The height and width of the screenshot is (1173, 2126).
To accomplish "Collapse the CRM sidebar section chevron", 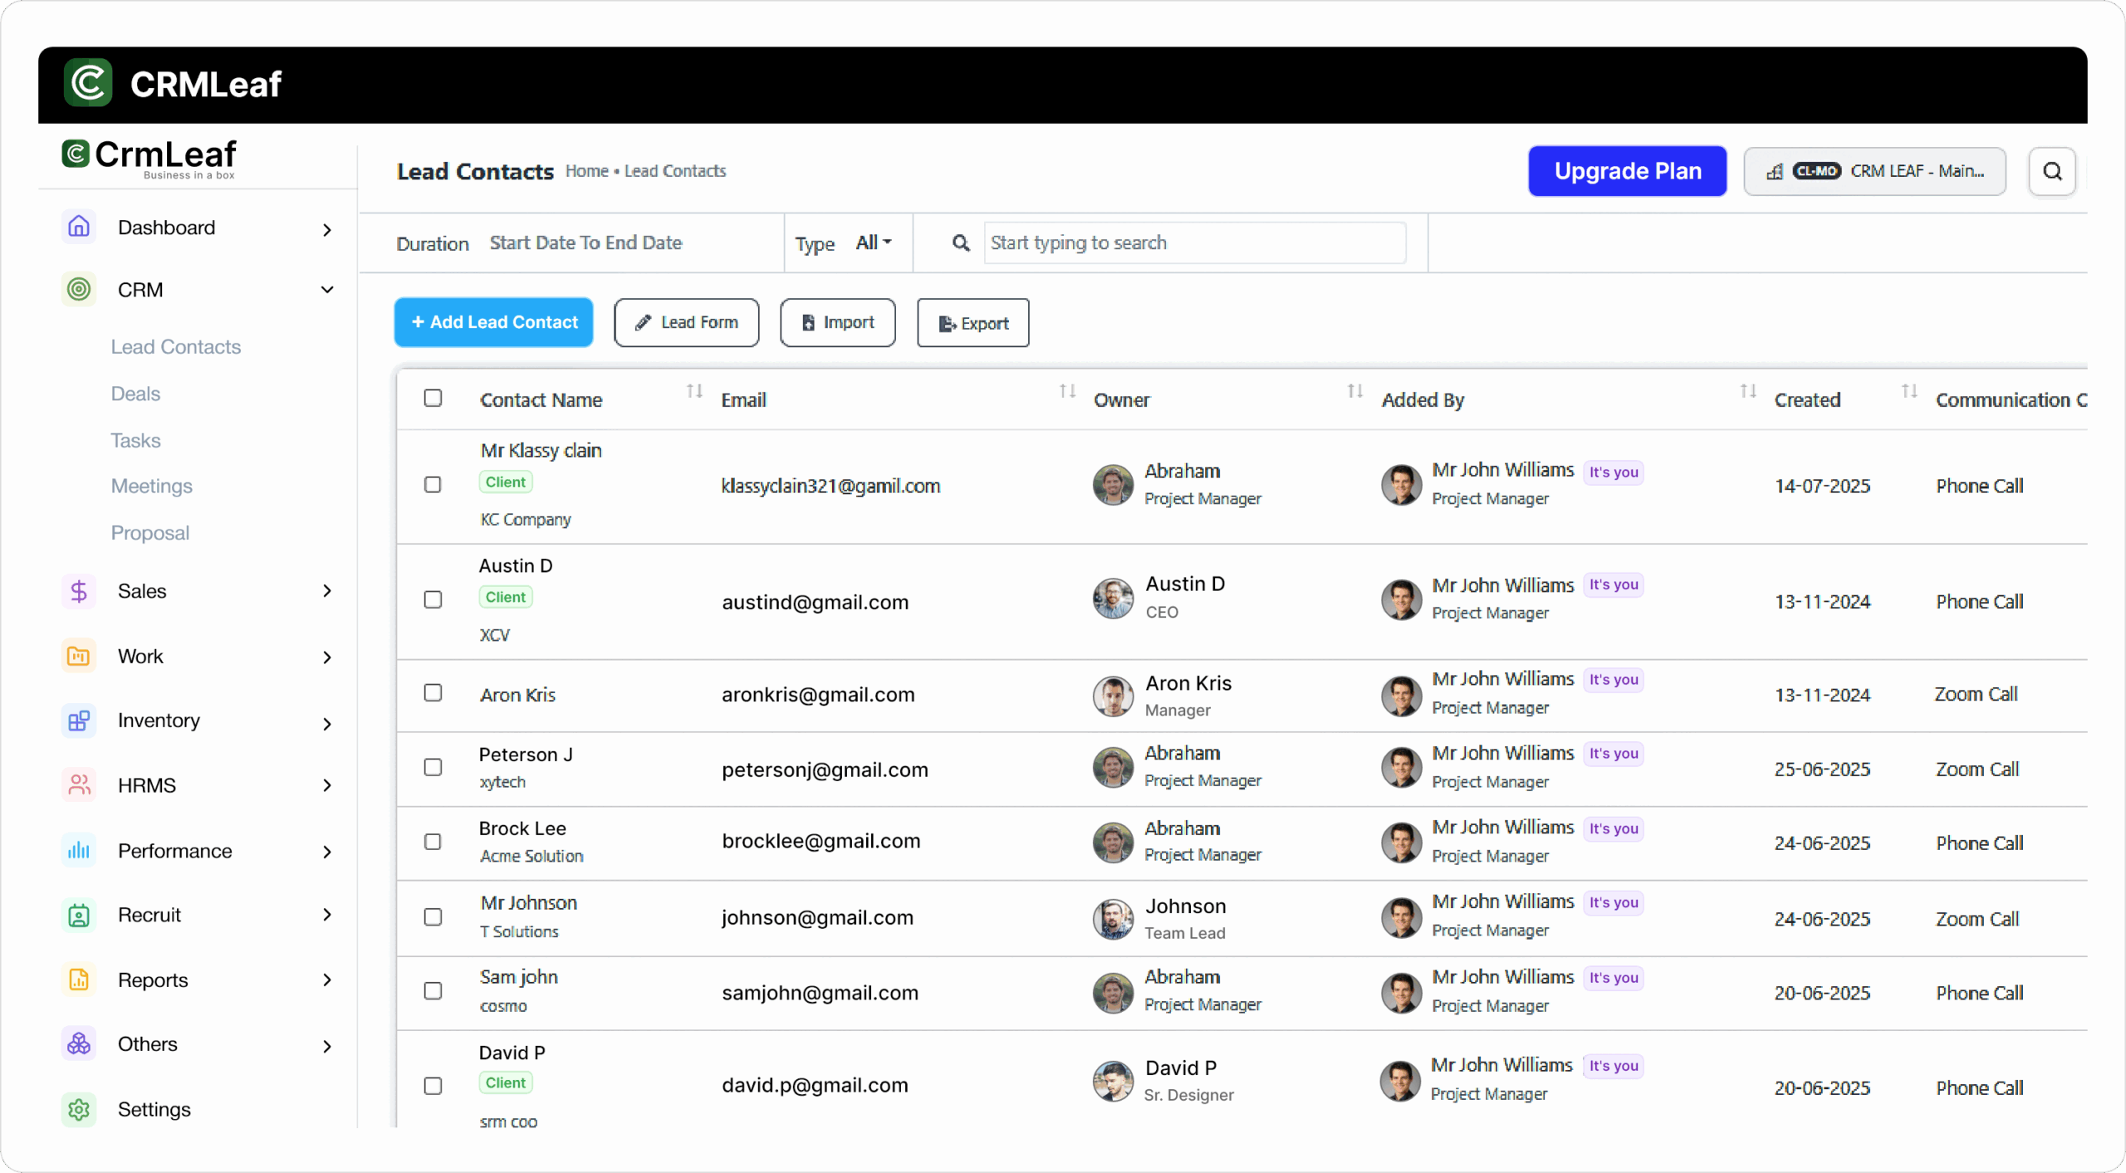I will point(327,290).
